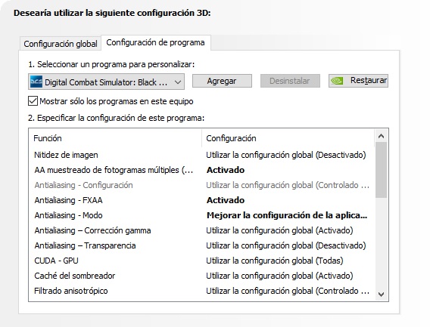Viewport: 430px width, 327px height.
Task: Click the DCS program icon in dropdown
Action: pos(36,82)
